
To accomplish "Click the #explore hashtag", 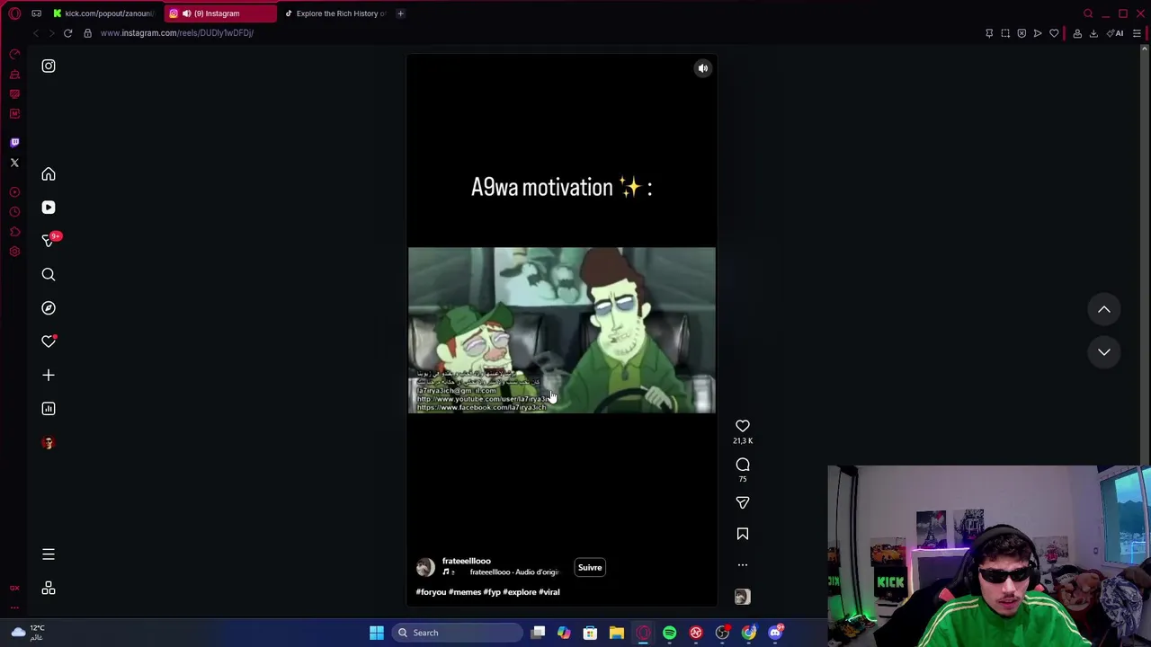I will 519,592.
